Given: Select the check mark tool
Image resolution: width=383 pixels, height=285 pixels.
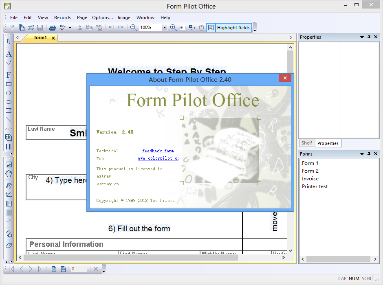Looking at the screenshot, I should (x=9, y=63).
